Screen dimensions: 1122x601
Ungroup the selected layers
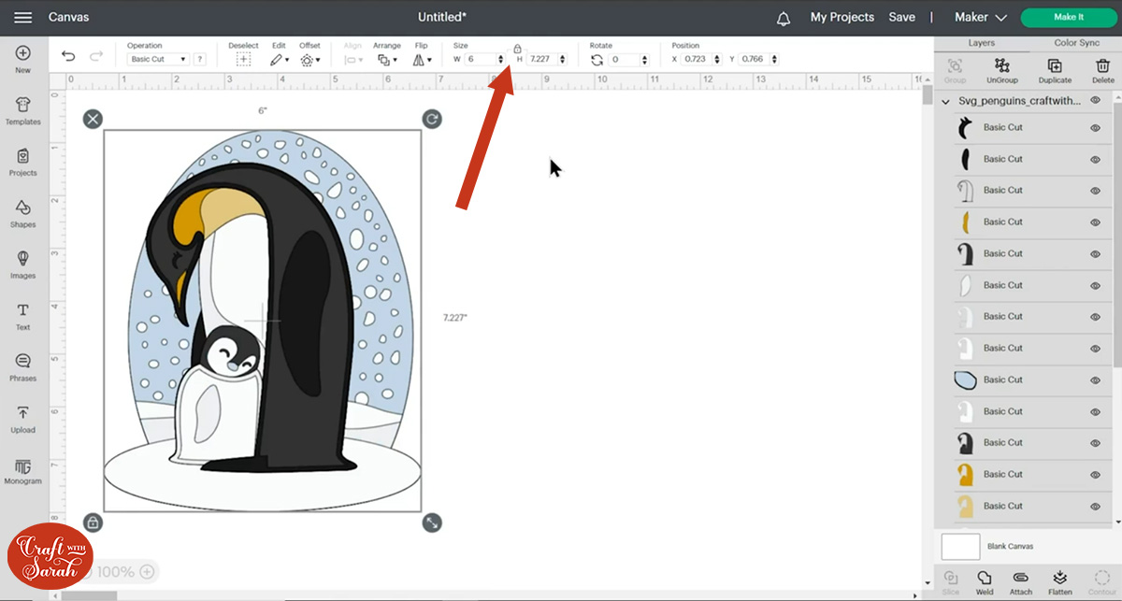[1002, 70]
